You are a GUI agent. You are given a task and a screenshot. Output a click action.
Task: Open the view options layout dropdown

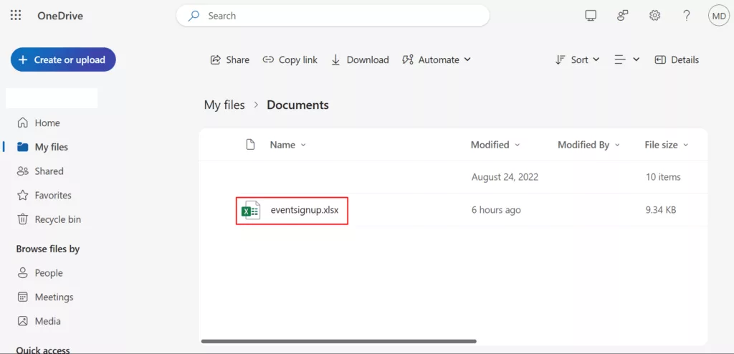[x=626, y=60]
